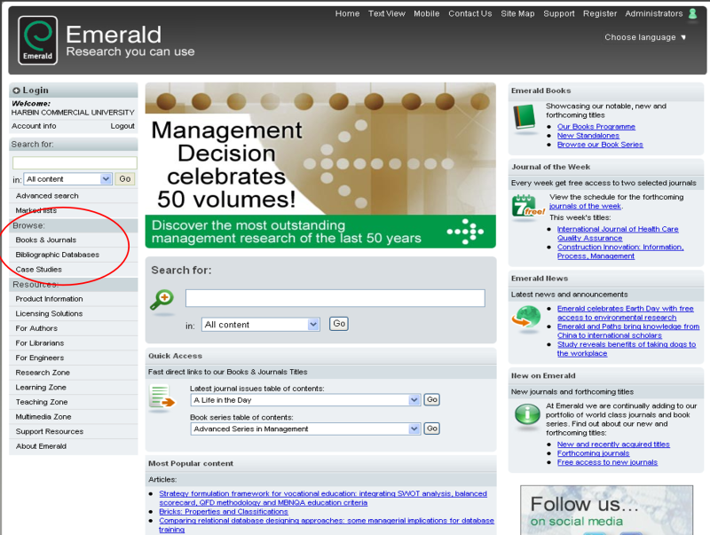
Task: Click the green user icon beside Administrators
Action: 692,13
